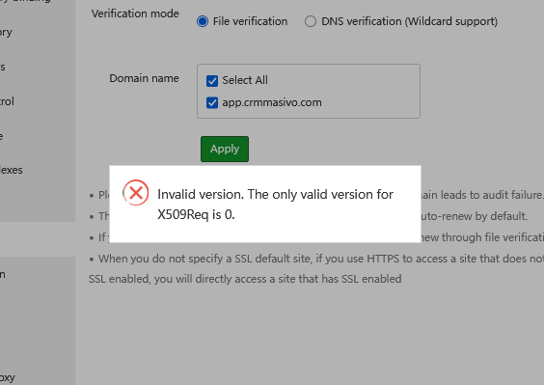This screenshot has width=544, height=385.
Task: Click the Domain name field label
Action: point(144,78)
